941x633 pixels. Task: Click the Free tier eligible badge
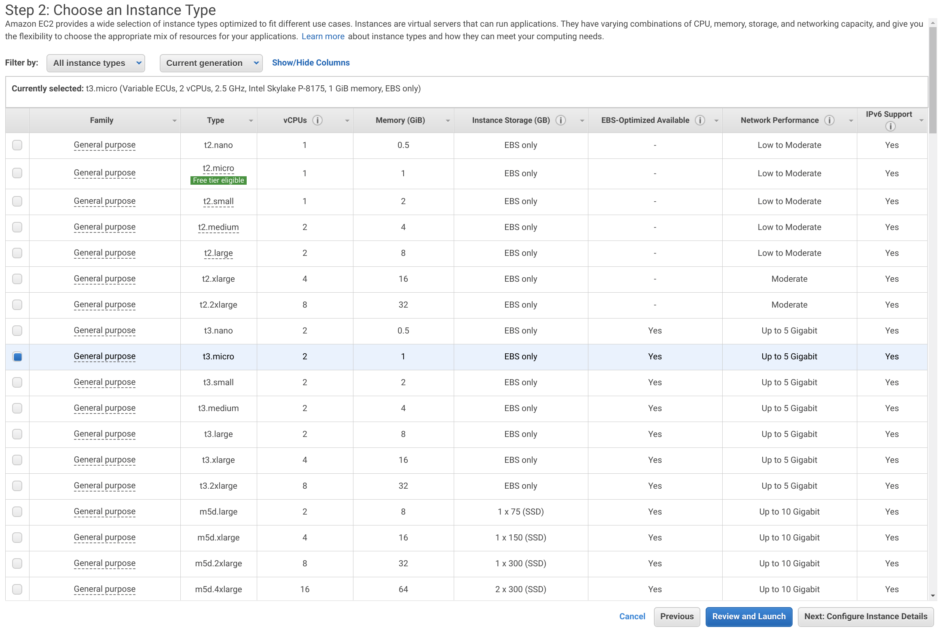point(218,180)
